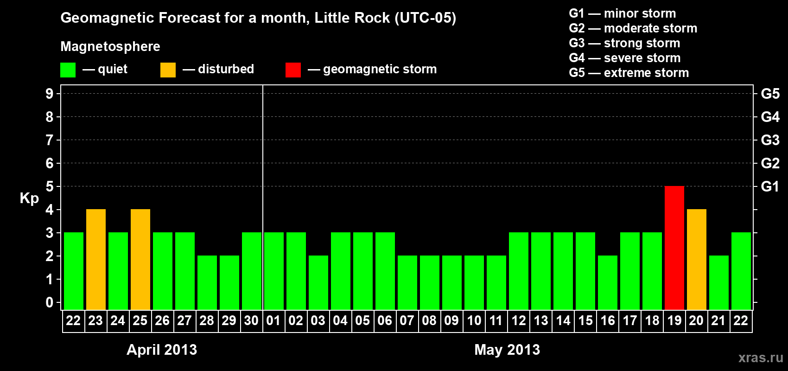Viewport: 788px width, 371px height.
Task: Click the 'G2 — moderate storm' legend line
Action: pyautogui.click(x=633, y=28)
